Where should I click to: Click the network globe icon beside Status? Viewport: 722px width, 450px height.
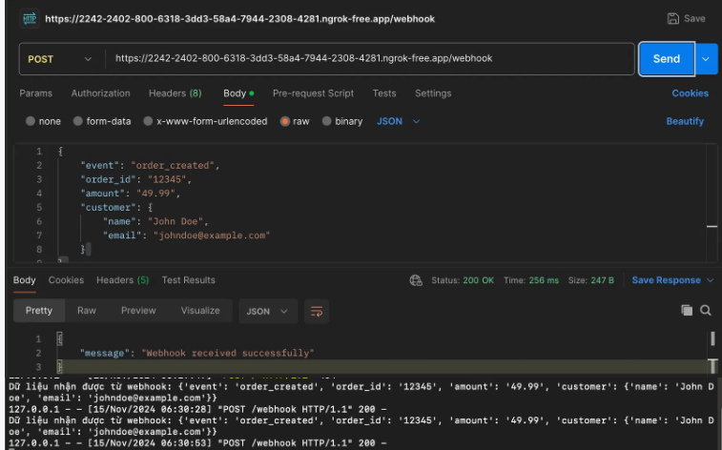416,280
